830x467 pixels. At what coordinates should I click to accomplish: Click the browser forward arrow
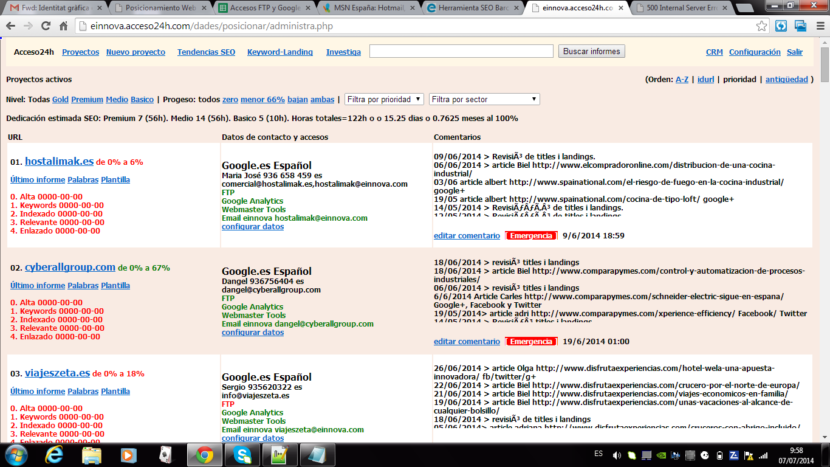(28, 26)
